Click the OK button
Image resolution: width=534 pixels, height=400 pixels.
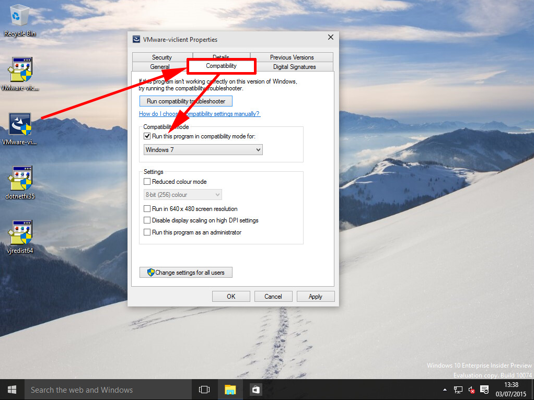pyautogui.click(x=231, y=297)
